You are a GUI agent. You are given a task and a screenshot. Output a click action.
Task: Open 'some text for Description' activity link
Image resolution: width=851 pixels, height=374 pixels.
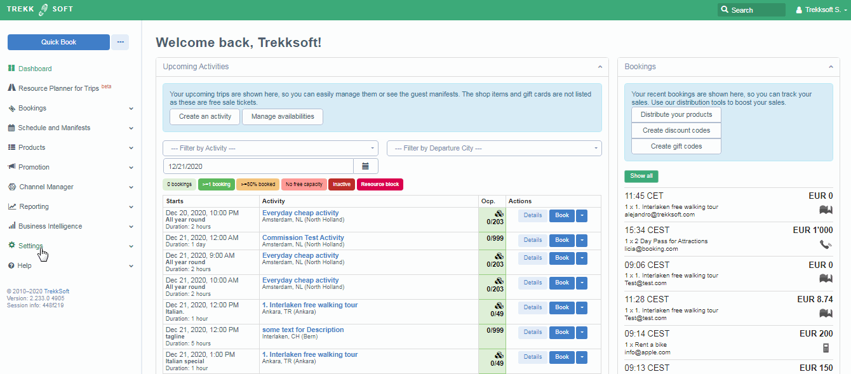pyautogui.click(x=303, y=330)
